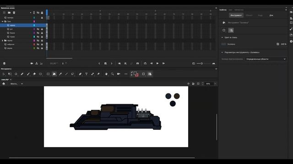Select the Camera tool in the toolbar

119,74
